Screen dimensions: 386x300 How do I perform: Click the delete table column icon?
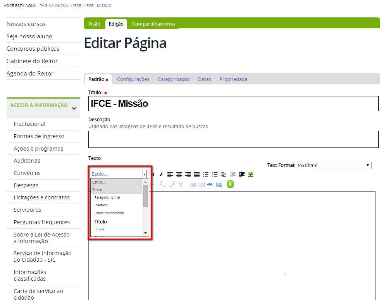click(181, 184)
